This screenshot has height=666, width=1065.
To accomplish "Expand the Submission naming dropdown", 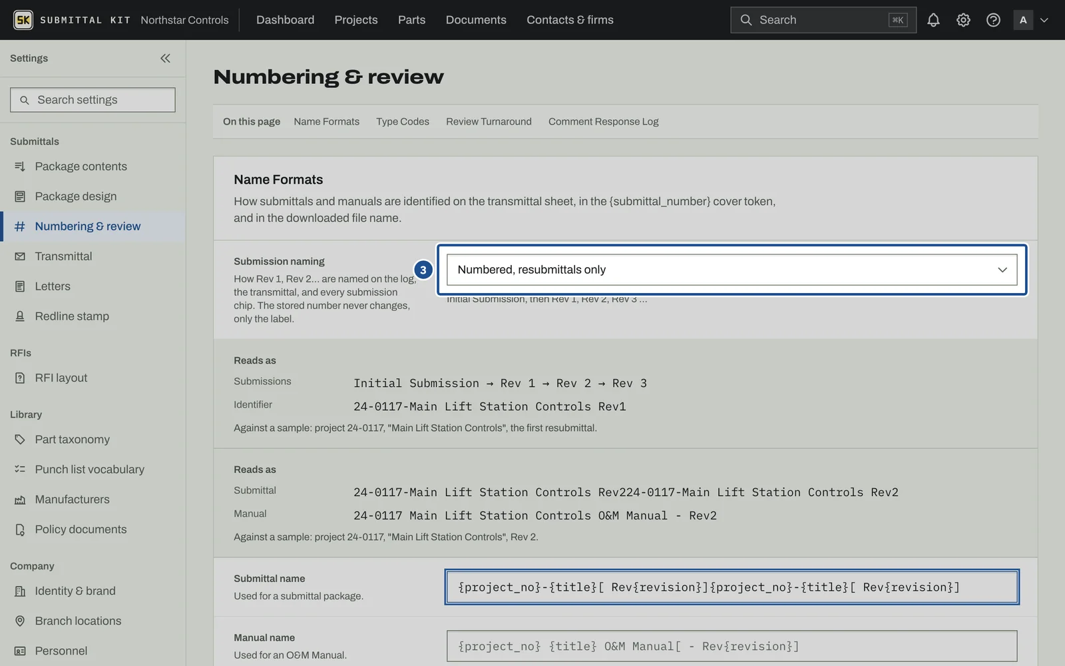I will click(x=732, y=270).
